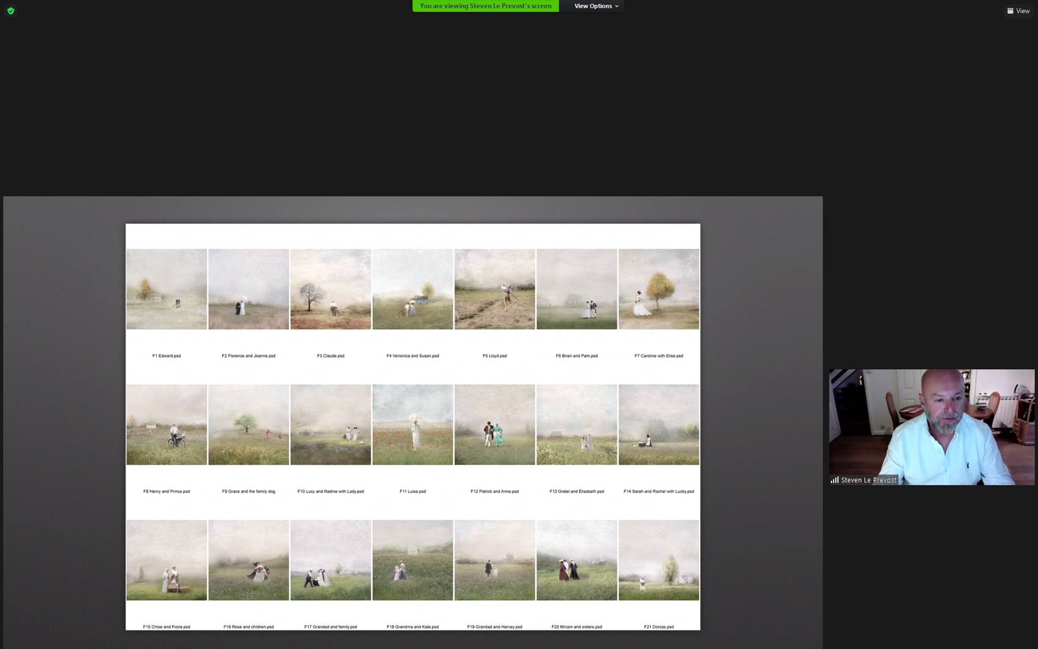Click the 'F11 Luisa.psd' file name
The image size is (1038, 649).
tap(413, 491)
